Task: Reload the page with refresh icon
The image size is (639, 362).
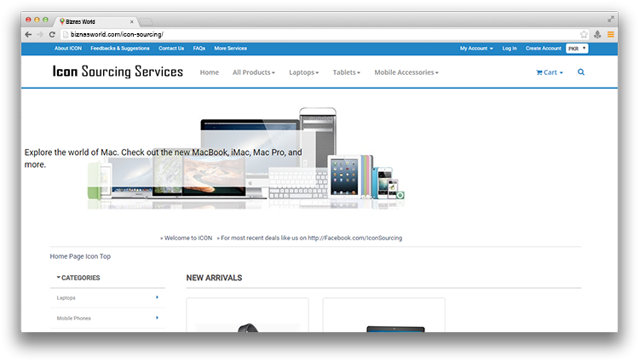Action: point(52,35)
